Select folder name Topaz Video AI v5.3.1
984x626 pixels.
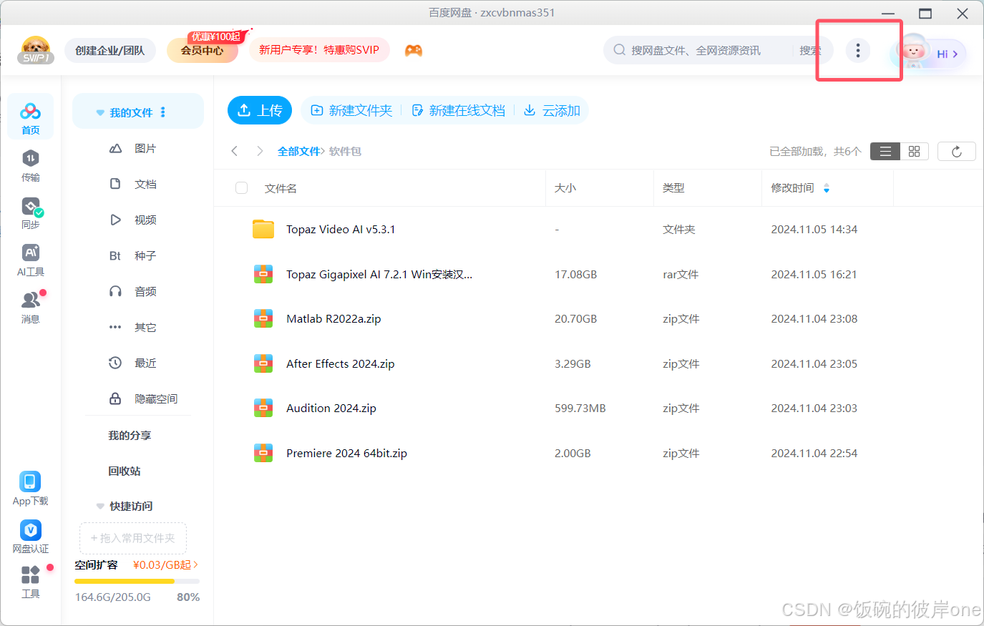point(341,229)
